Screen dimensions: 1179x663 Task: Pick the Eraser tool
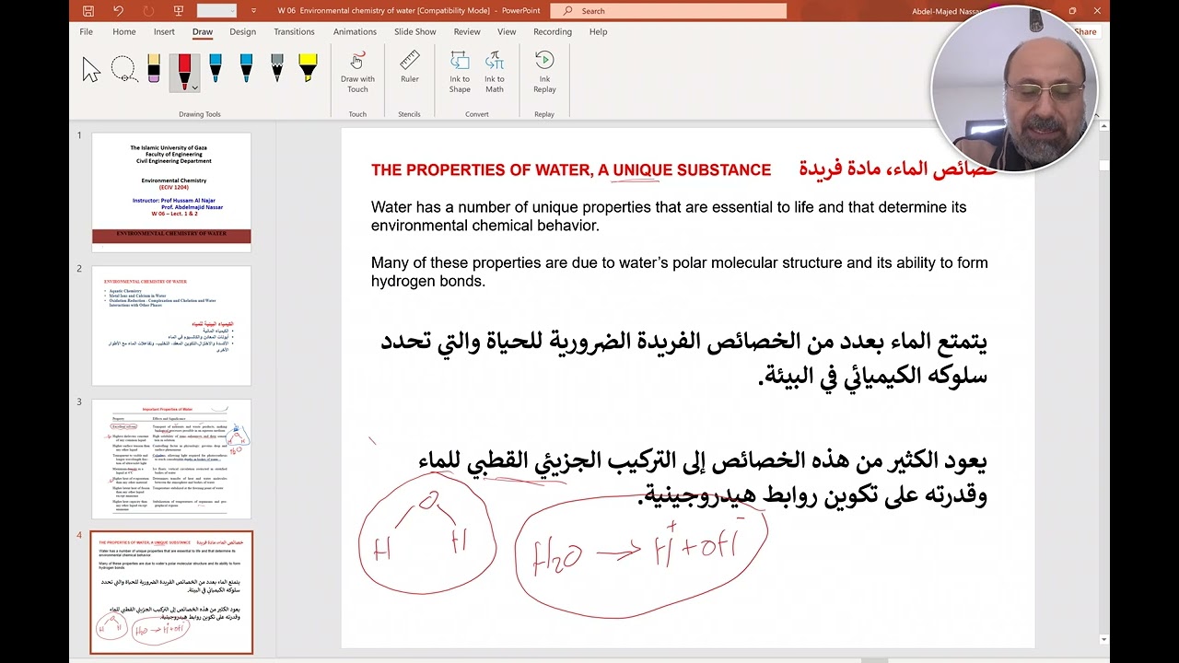[x=154, y=70]
